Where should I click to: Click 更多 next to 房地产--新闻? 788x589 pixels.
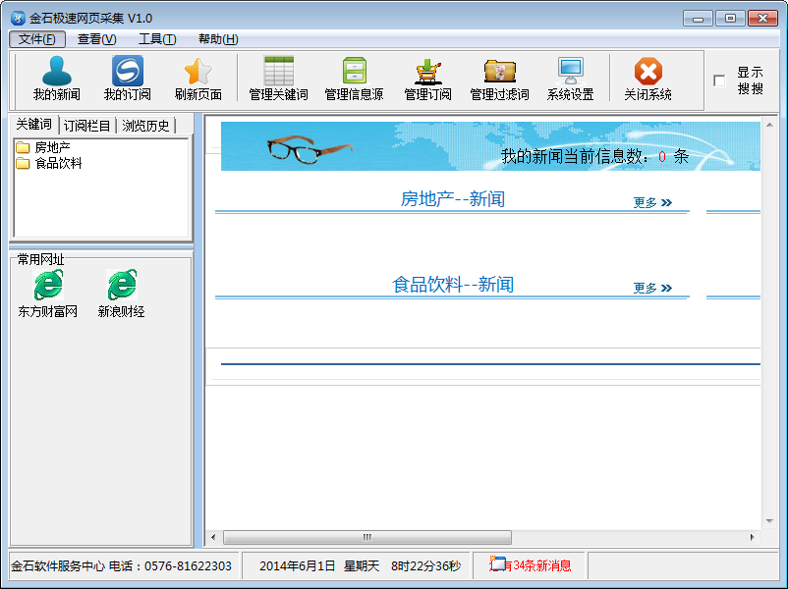(651, 202)
